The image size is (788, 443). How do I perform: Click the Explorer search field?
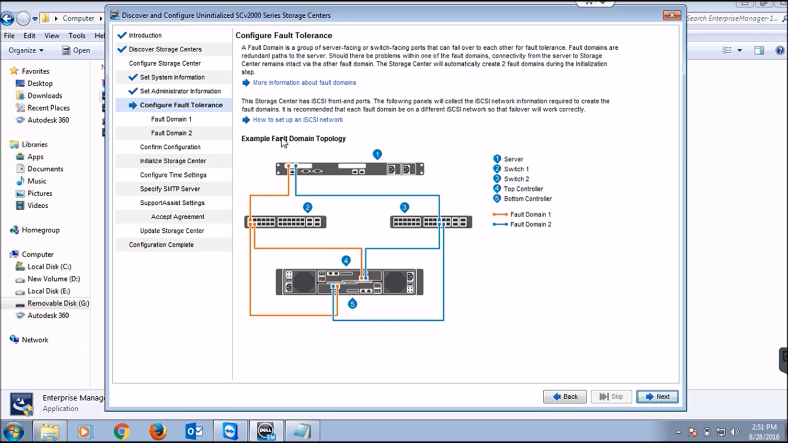click(736, 18)
